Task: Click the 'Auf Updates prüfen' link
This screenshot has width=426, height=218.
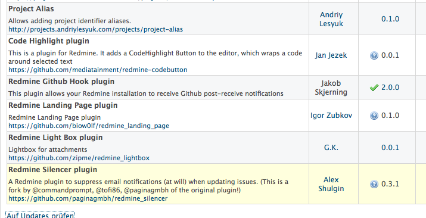Action: point(40,216)
